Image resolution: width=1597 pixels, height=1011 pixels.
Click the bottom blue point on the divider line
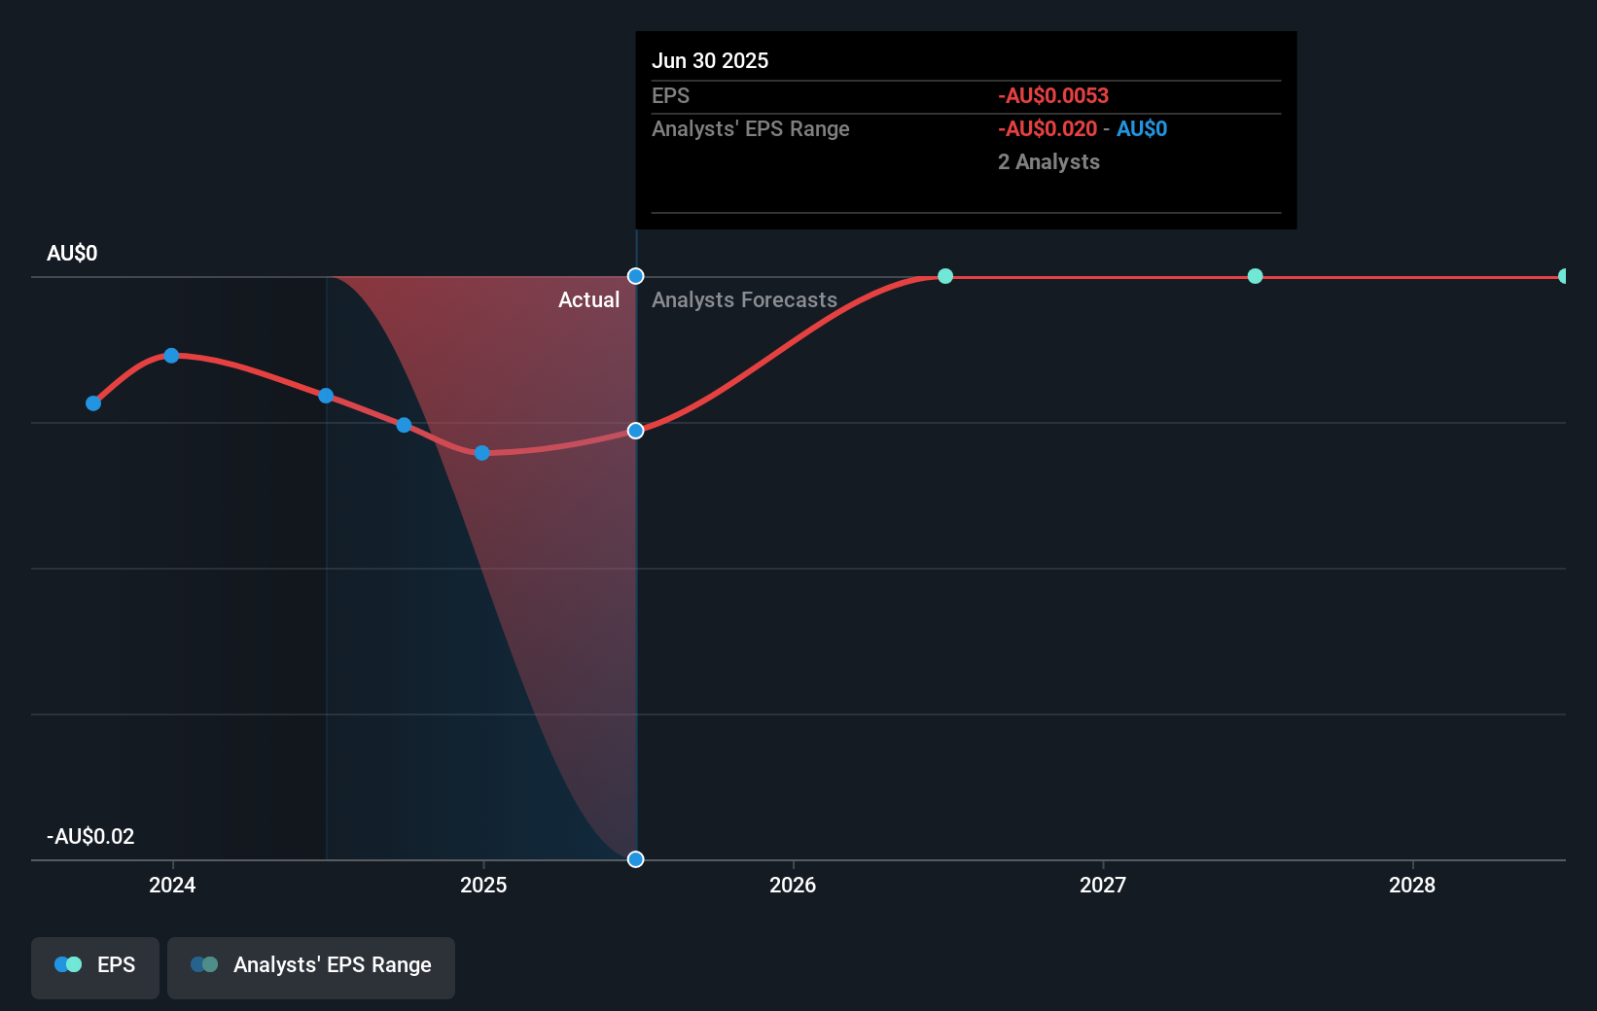click(635, 858)
